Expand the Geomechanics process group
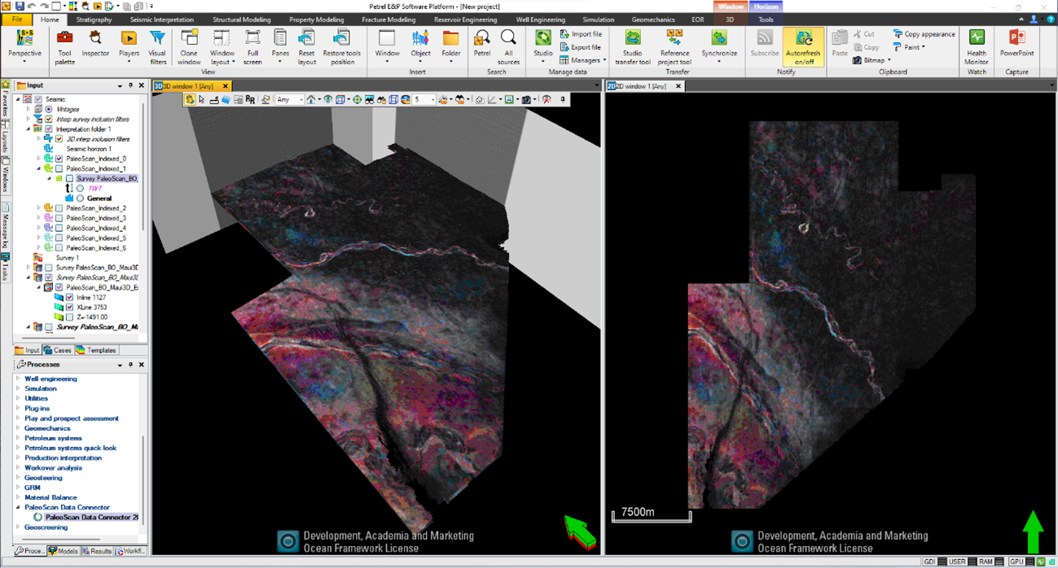Image resolution: width=1058 pixels, height=568 pixels. click(x=18, y=428)
